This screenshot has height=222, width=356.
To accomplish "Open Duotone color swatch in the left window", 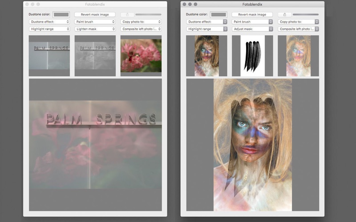I will [61, 15].
